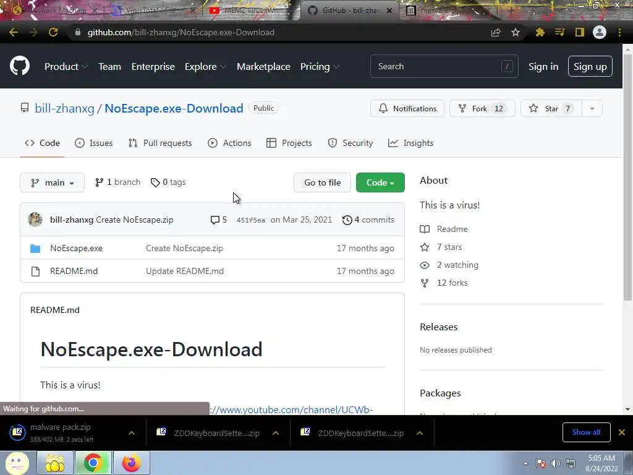Image resolution: width=633 pixels, height=475 pixels.
Task: Click the site lock icon in address bar
Action: [x=78, y=32]
